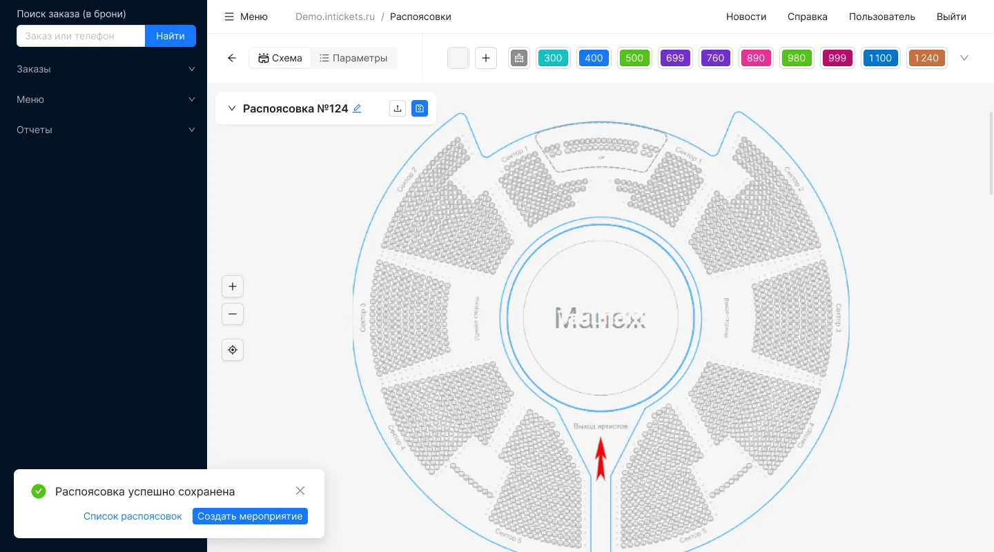Click the center-view crosshair icon
The height and width of the screenshot is (552, 994).
pos(233,350)
